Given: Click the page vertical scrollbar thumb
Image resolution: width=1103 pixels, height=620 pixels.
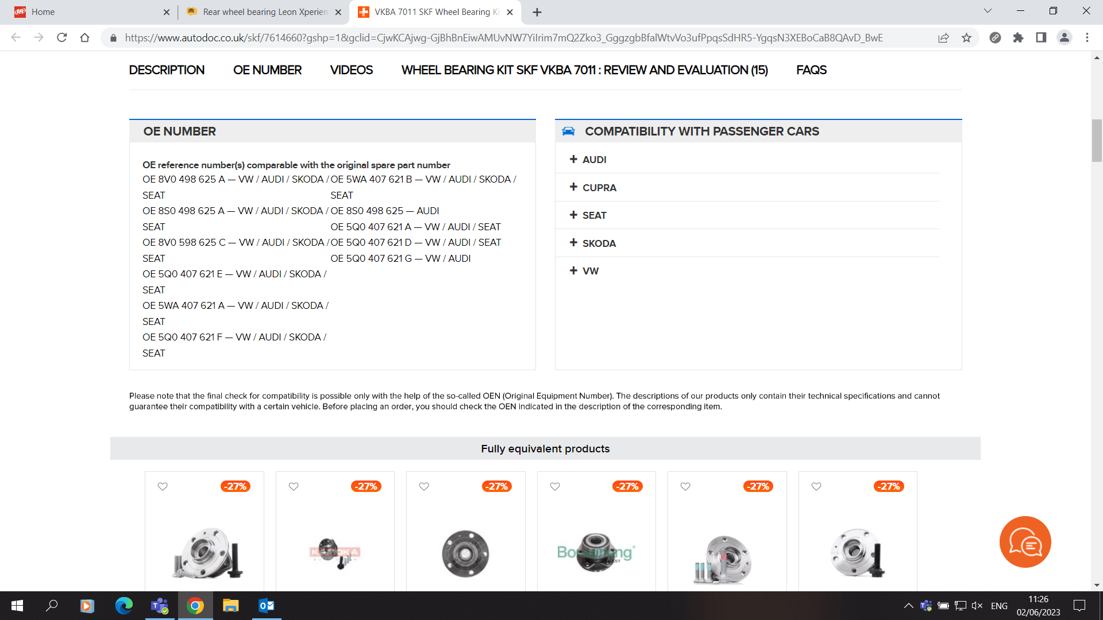Looking at the screenshot, I should tap(1097, 141).
